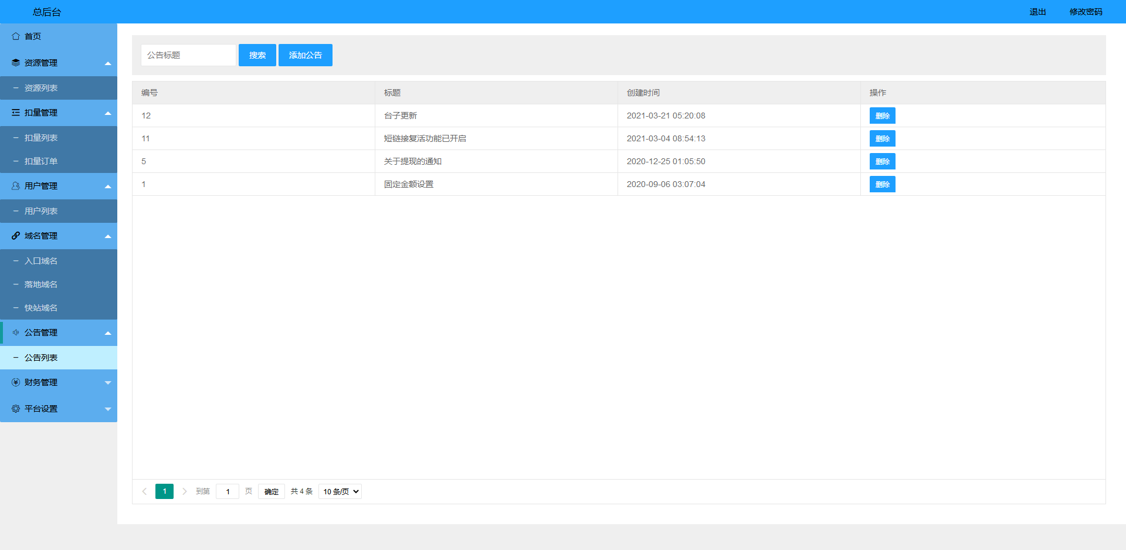Open the 10 条/页 page size dropdown

[340, 491]
